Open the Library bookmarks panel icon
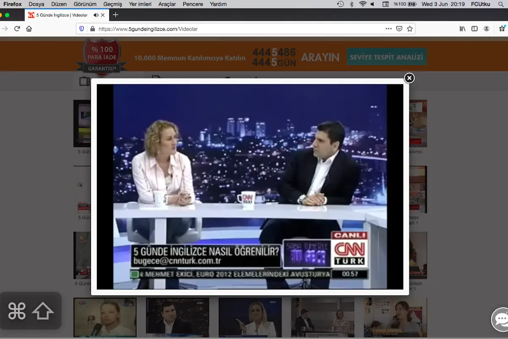Screen dimensions: 508x339 (463, 29)
